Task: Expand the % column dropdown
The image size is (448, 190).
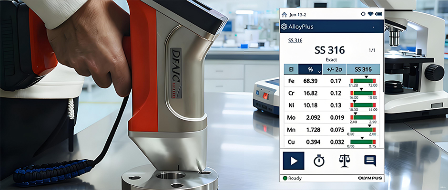Action: tap(319, 72)
